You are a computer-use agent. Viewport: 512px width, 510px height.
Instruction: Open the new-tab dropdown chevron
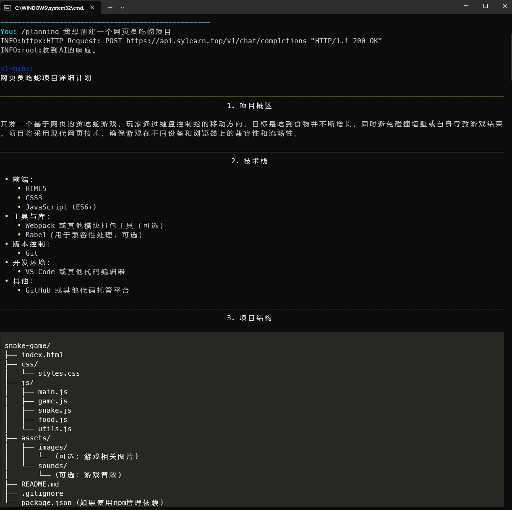[x=122, y=7]
